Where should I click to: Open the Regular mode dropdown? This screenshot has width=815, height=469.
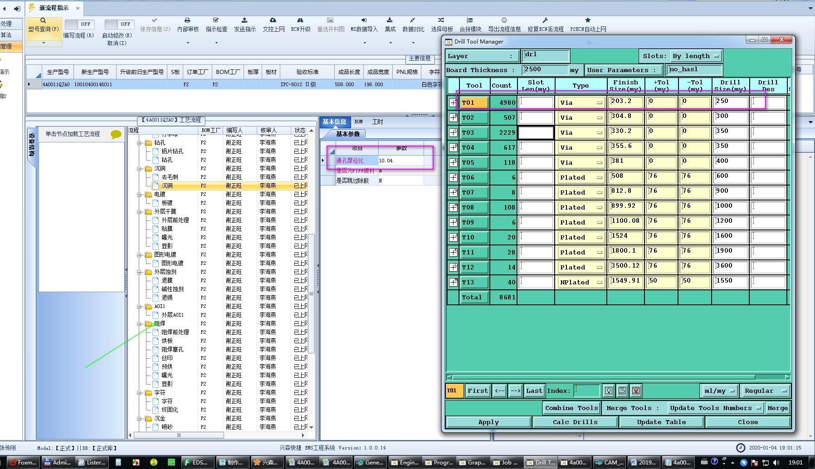point(765,391)
